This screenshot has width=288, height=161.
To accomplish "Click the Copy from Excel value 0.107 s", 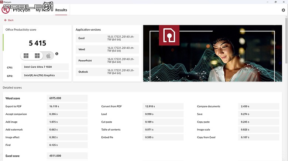I will (258, 137).
